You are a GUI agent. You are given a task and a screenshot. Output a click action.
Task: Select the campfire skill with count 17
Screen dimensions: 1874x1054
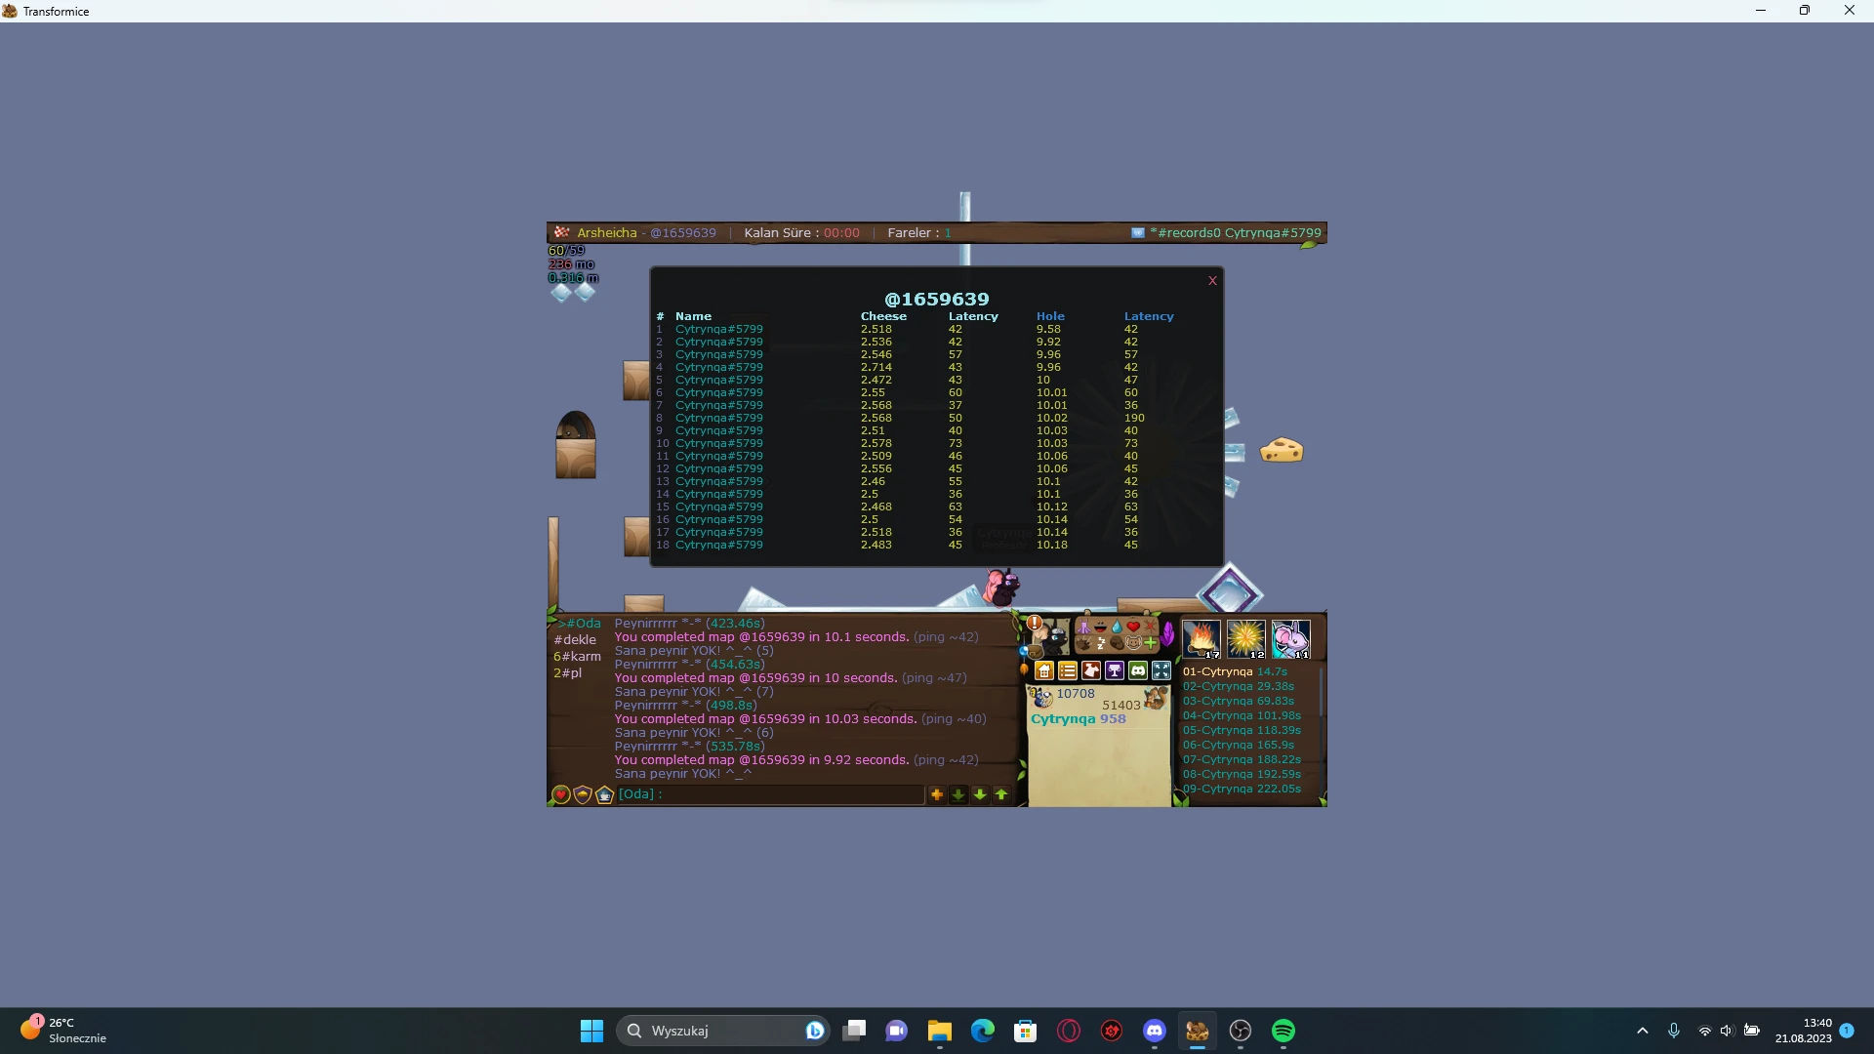[x=1202, y=639]
